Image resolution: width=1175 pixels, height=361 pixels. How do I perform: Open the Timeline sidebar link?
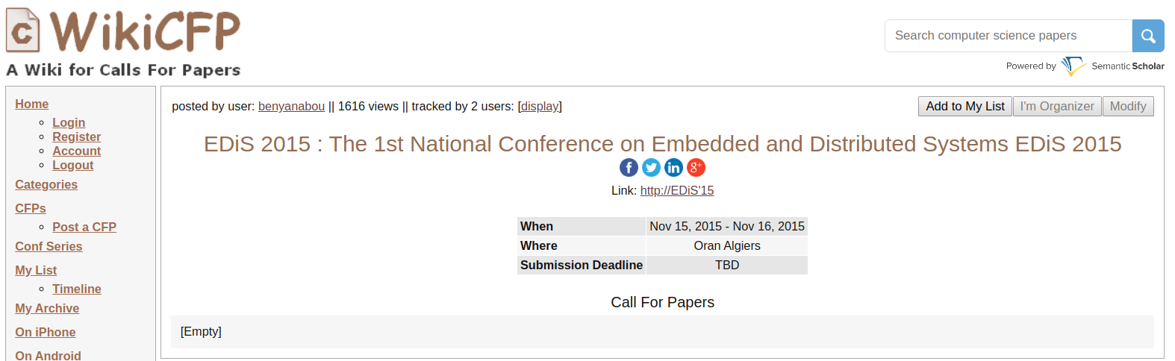click(77, 289)
